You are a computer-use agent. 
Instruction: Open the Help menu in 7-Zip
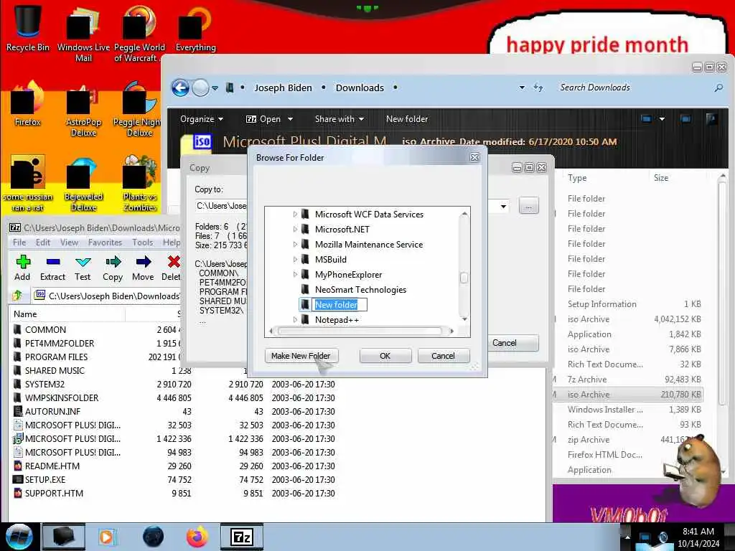pos(171,242)
